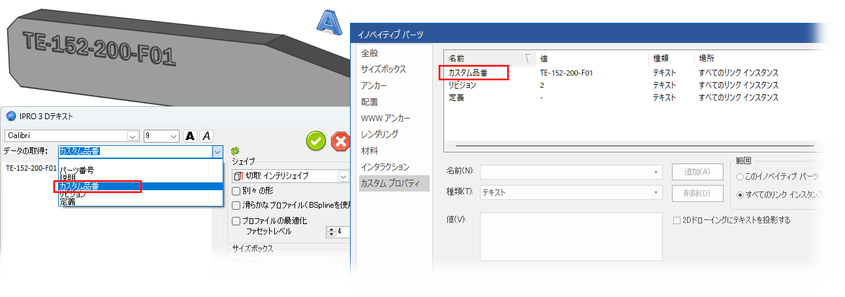Open the カスタム プロパティ tab
Viewport: 845px width, 297px height.
393,183
